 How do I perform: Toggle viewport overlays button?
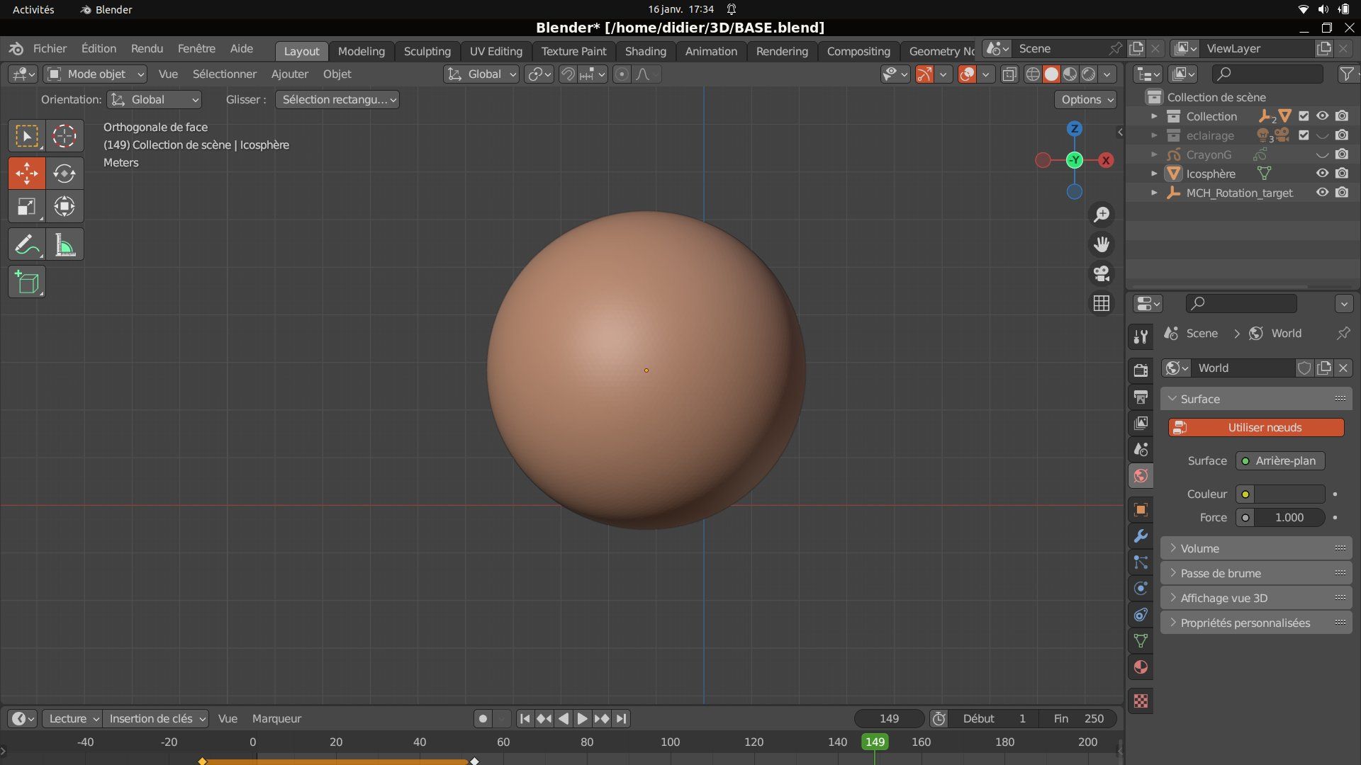click(967, 74)
